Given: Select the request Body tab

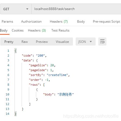Looking at the screenshot, I should tap(81, 22).
